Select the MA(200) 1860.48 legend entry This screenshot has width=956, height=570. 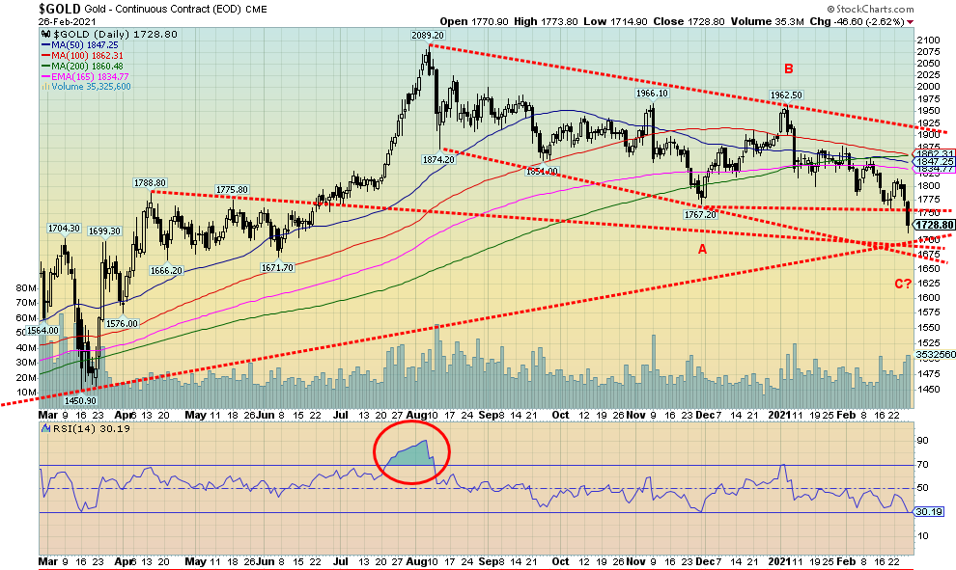pyautogui.click(x=87, y=67)
